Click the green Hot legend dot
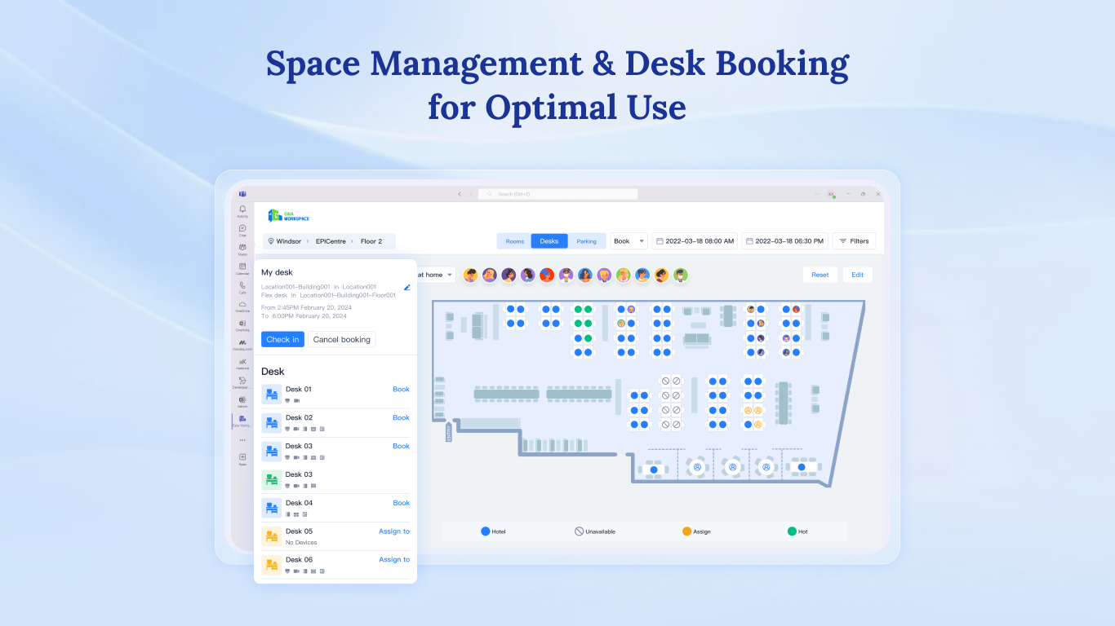The image size is (1115, 626). [792, 531]
